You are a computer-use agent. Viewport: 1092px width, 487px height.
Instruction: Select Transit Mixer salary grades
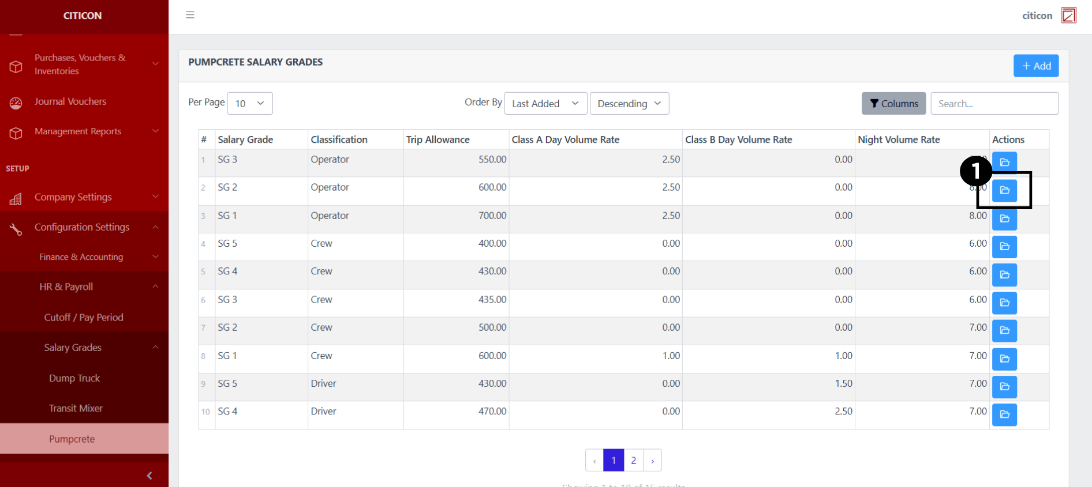tap(76, 409)
